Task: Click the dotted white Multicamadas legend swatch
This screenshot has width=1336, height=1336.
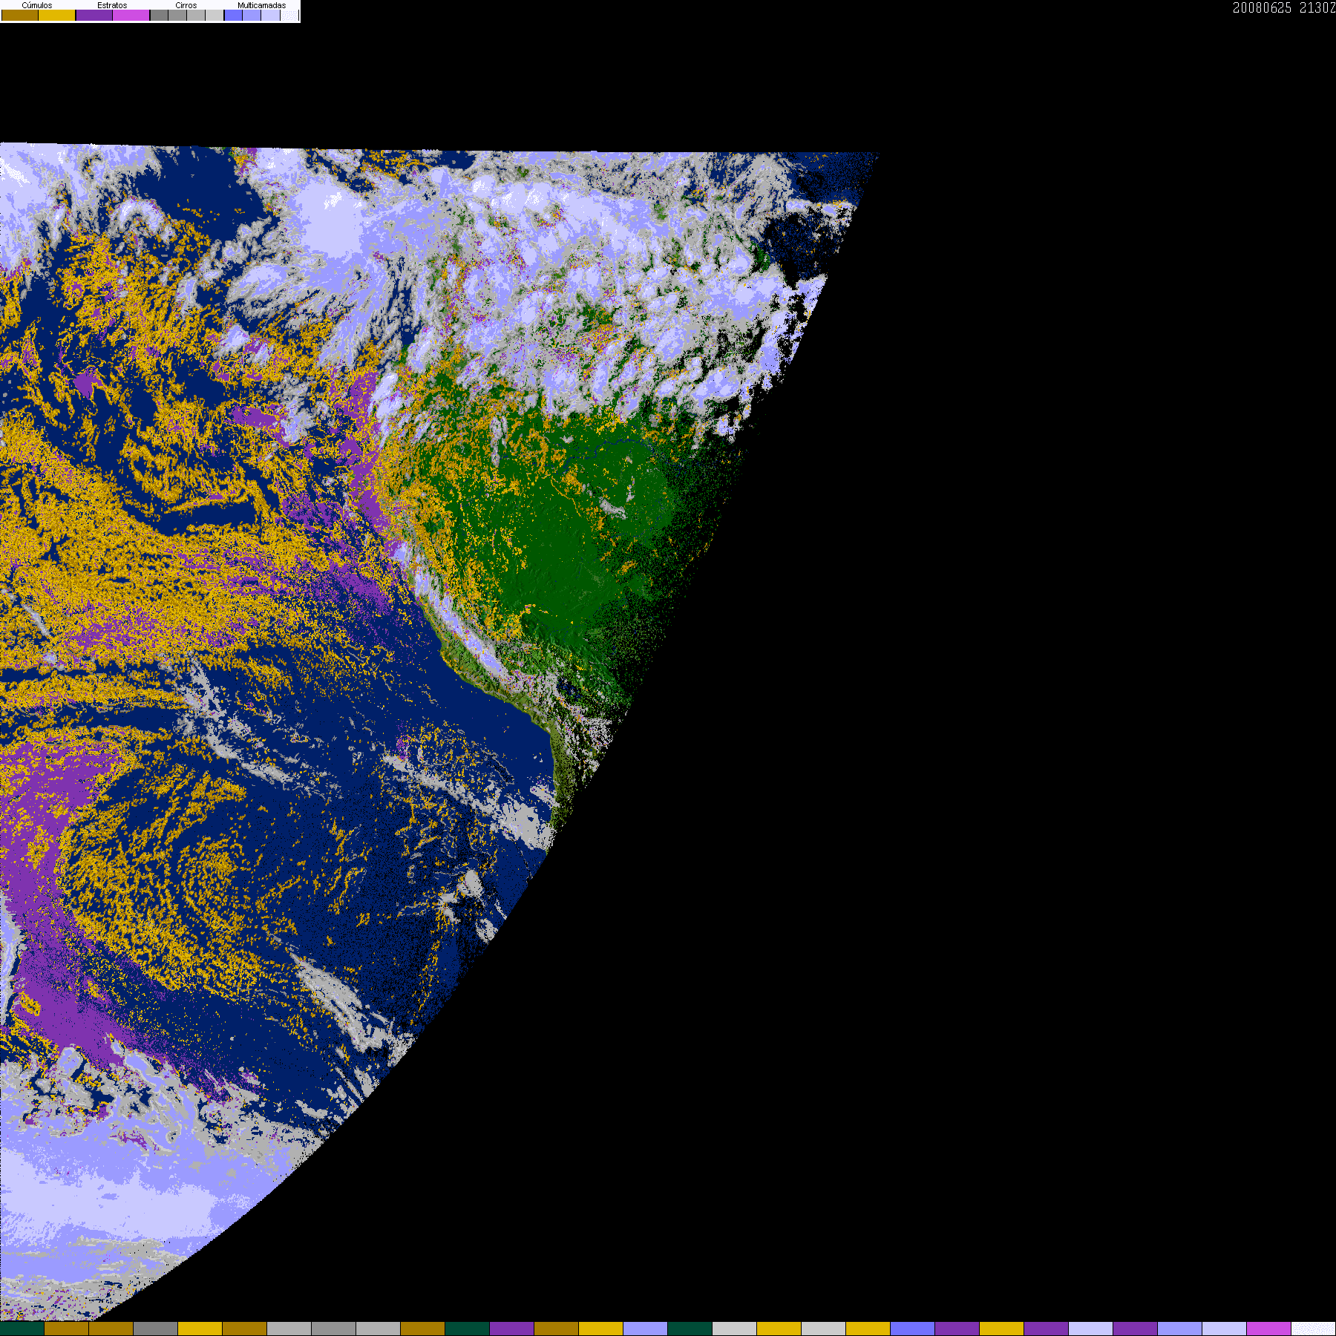Action: tap(289, 15)
